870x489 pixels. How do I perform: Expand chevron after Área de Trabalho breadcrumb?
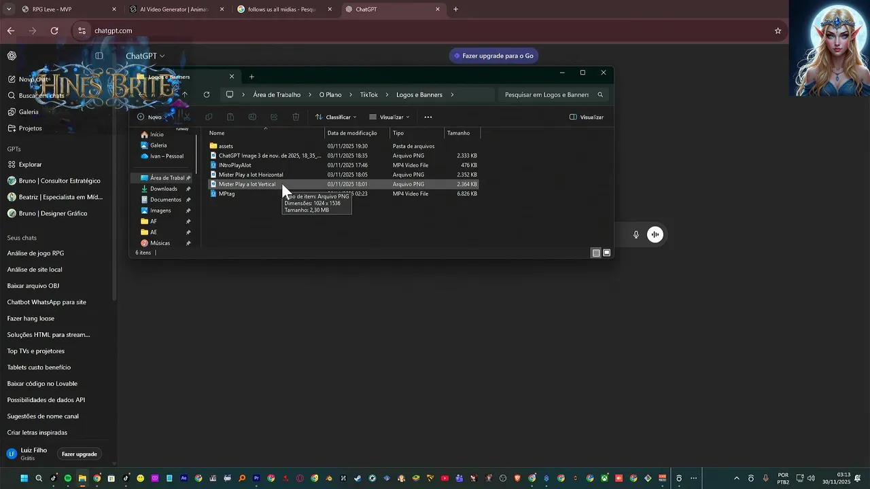coord(309,94)
